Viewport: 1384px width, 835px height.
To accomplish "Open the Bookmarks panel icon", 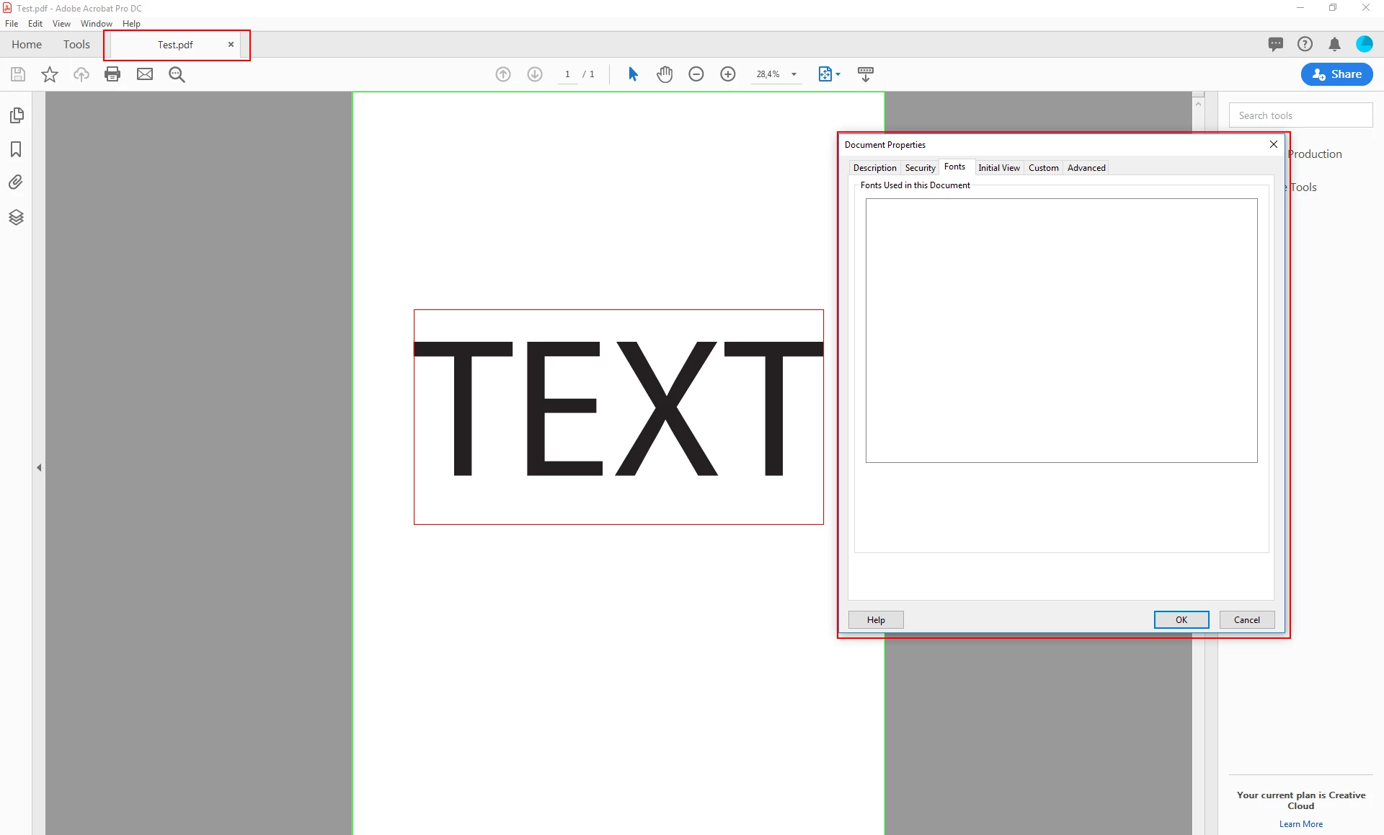I will tap(16, 149).
